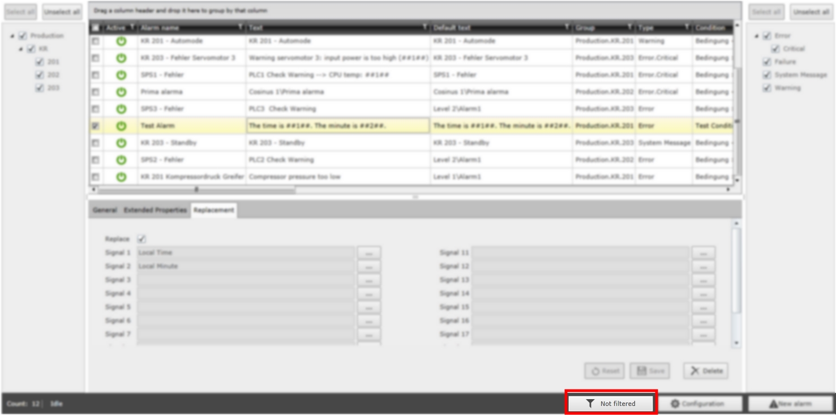
Task: Click the scissors icon on the Delete button
Action: click(x=695, y=371)
